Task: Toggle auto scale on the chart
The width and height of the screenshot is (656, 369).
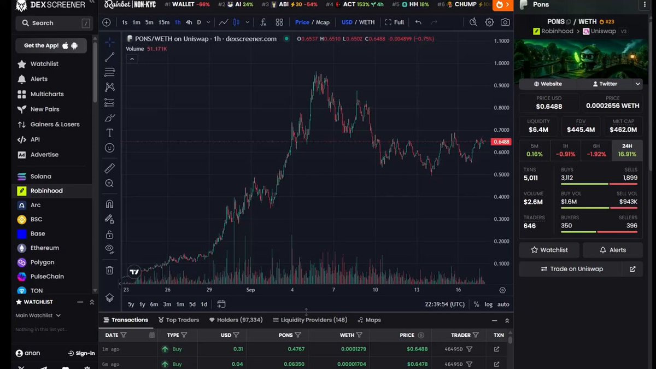Action: click(x=503, y=304)
